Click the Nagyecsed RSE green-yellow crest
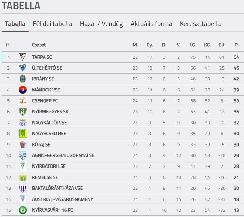This screenshot has width=244, height=217. 23,134
